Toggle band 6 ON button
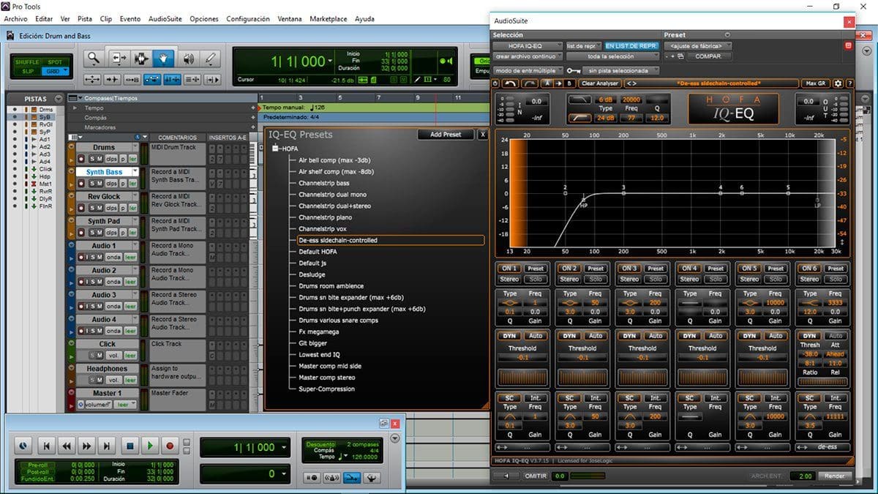The width and height of the screenshot is (878, 494). coord(809,269)
